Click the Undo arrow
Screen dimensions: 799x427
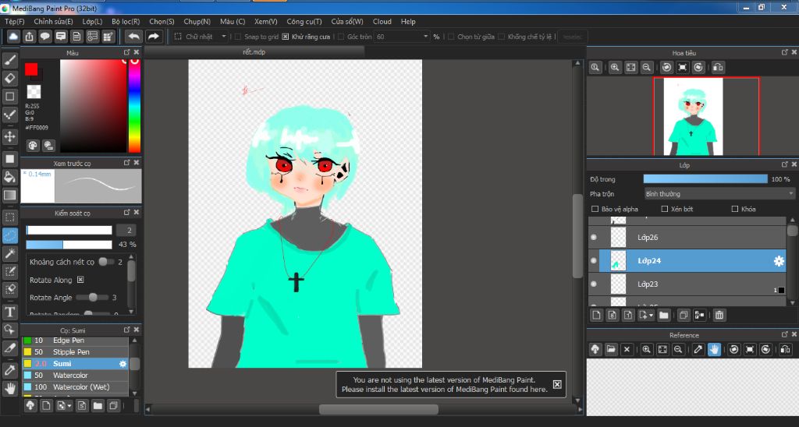133,37
